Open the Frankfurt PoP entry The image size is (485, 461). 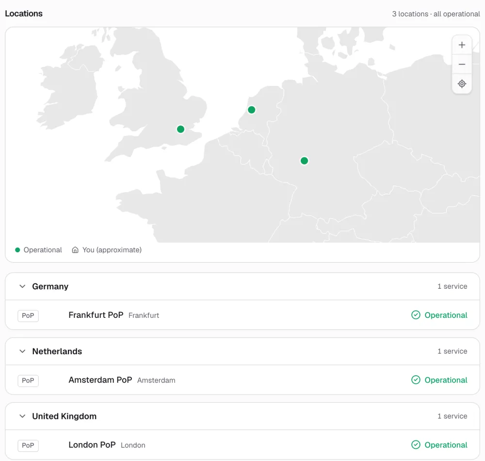(x=242, y=315)
